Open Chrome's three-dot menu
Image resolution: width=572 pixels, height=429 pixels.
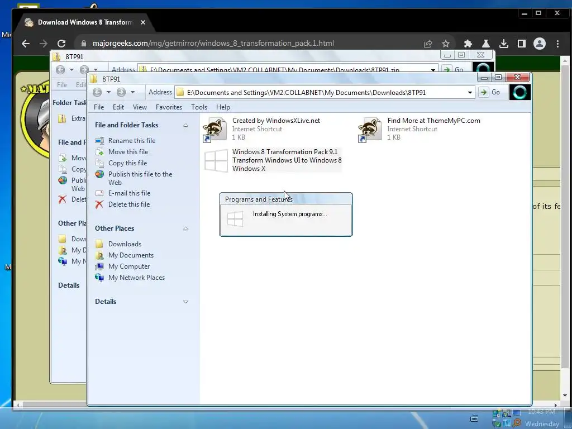click(557, 44)
